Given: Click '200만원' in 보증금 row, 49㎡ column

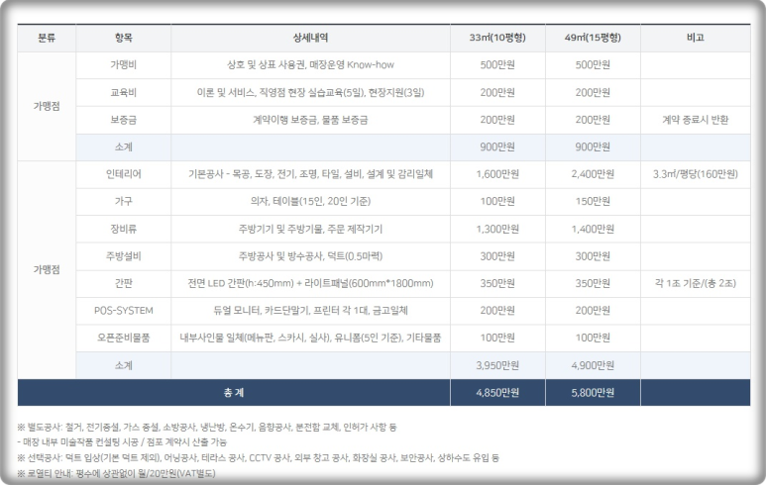Looking at the screenshot, I should click(x=593, y=120).
